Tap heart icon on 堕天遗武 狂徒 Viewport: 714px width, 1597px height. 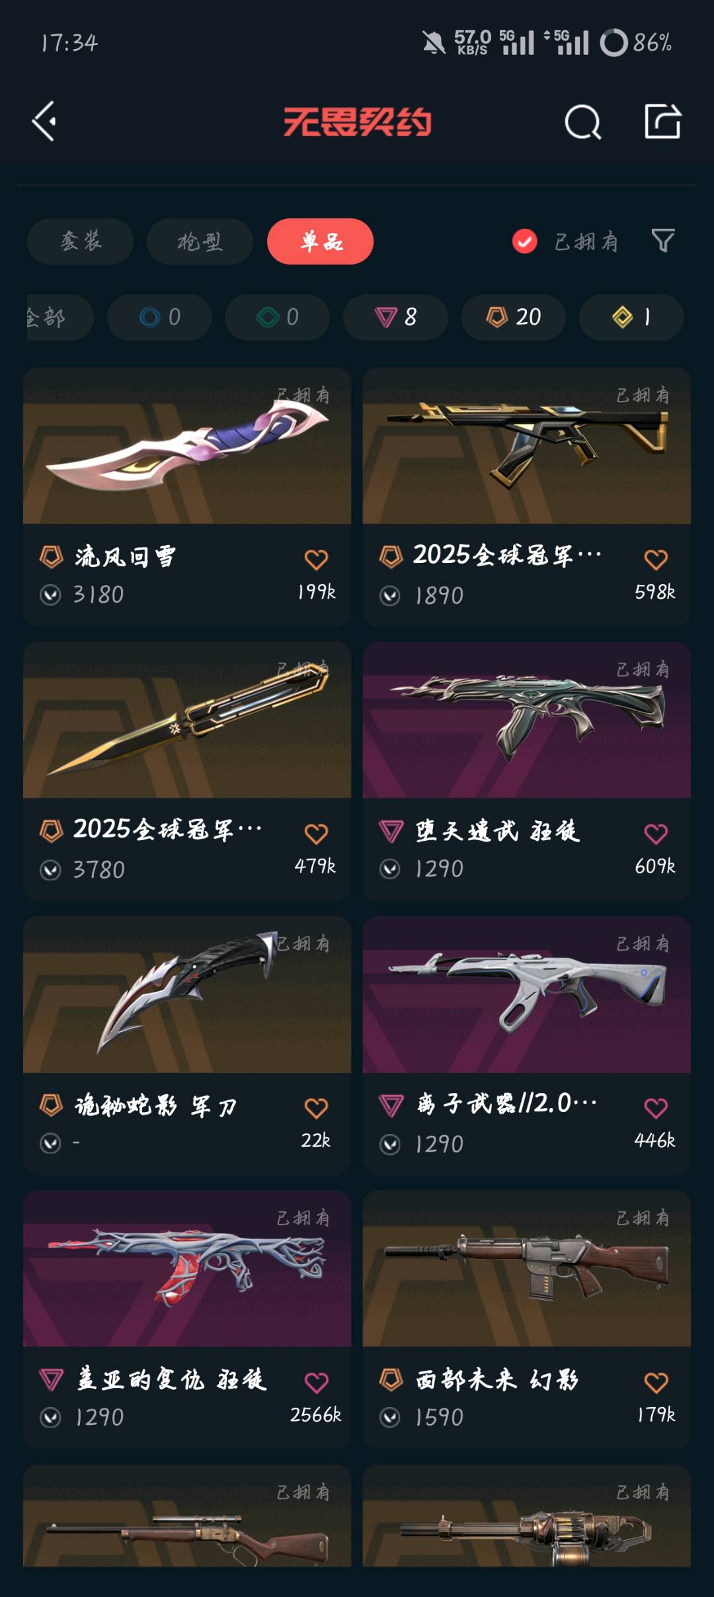pos(656,834)
